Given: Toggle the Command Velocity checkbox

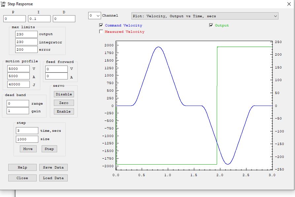Looking at the screenshot, I should tap(101, 25).
